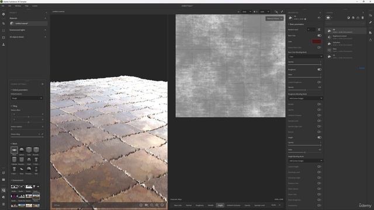Toggle the Roughness channel switch
The height and width of the screenshot is (210, 374).
click(x=320, y=69)
